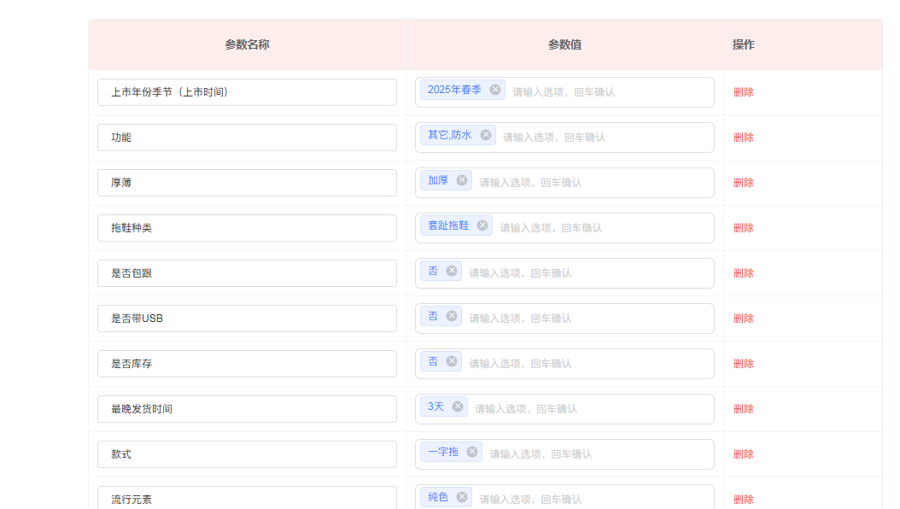Delete the 最晚发货时间 parameter row
900x509 pixels.
pyautogui.click(x=743, y=409)
